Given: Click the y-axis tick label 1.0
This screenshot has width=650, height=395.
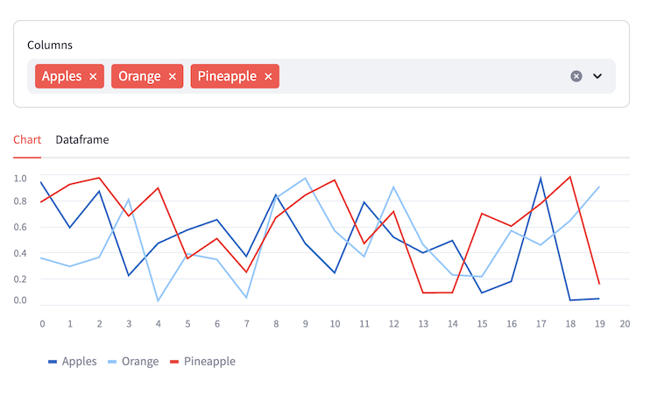Looking at the screenshot, I should [x=21, y=178].
